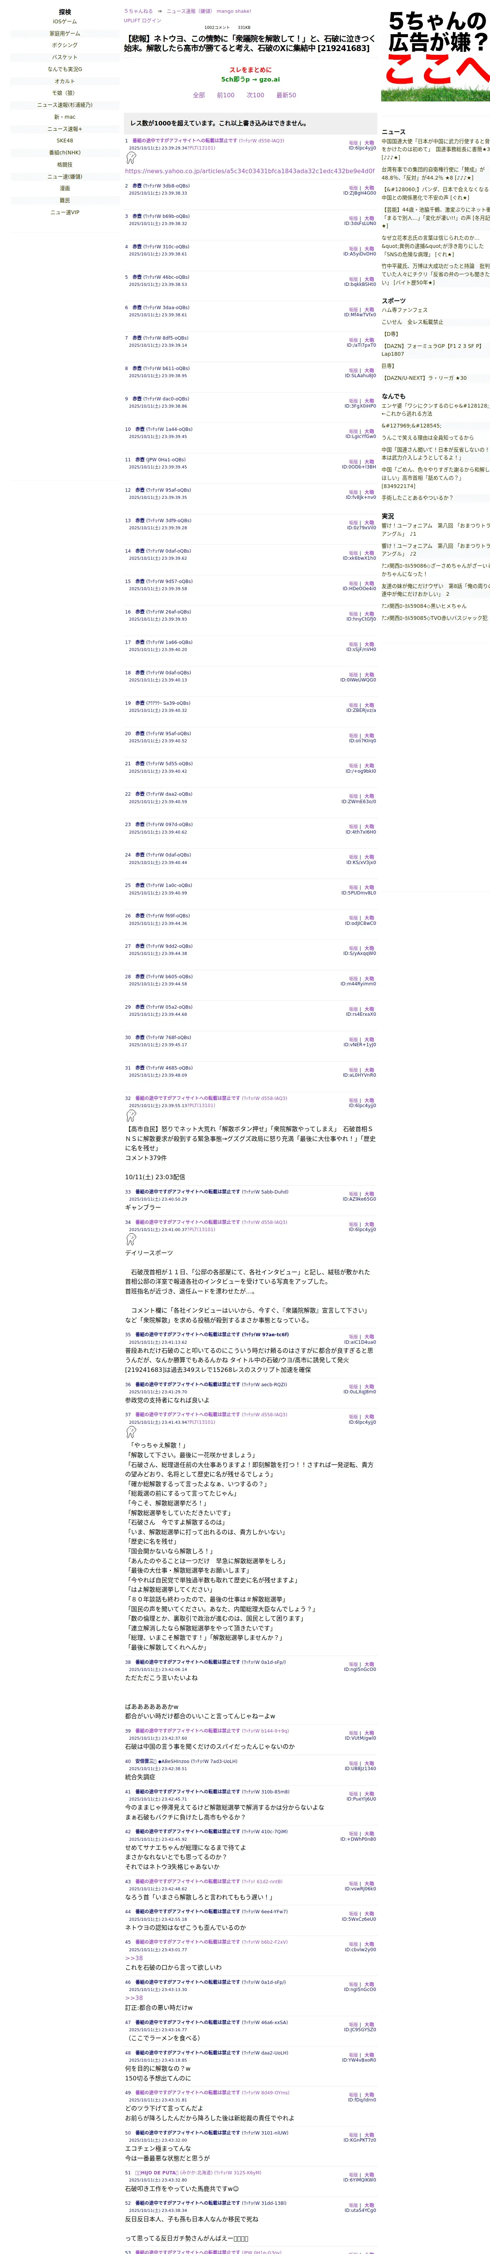The height and width of the screenshot is (2254, 490).
Task: Click the 大砲 link on post 33
Action: coord(370,1194)
